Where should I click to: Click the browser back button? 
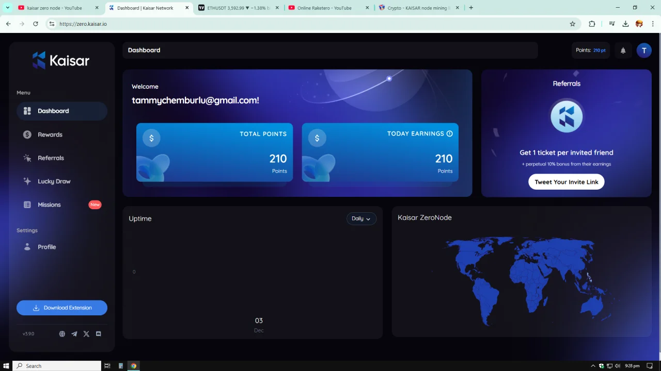tap(8, 24)
